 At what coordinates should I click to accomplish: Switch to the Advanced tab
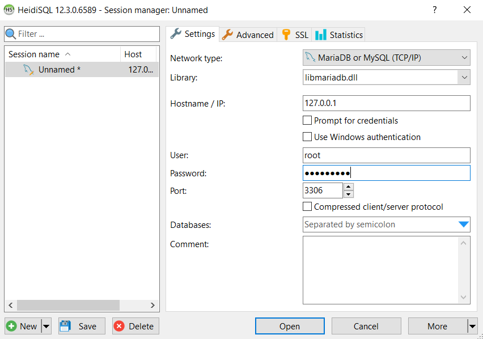pyautogui.click(x=248, y=35)
